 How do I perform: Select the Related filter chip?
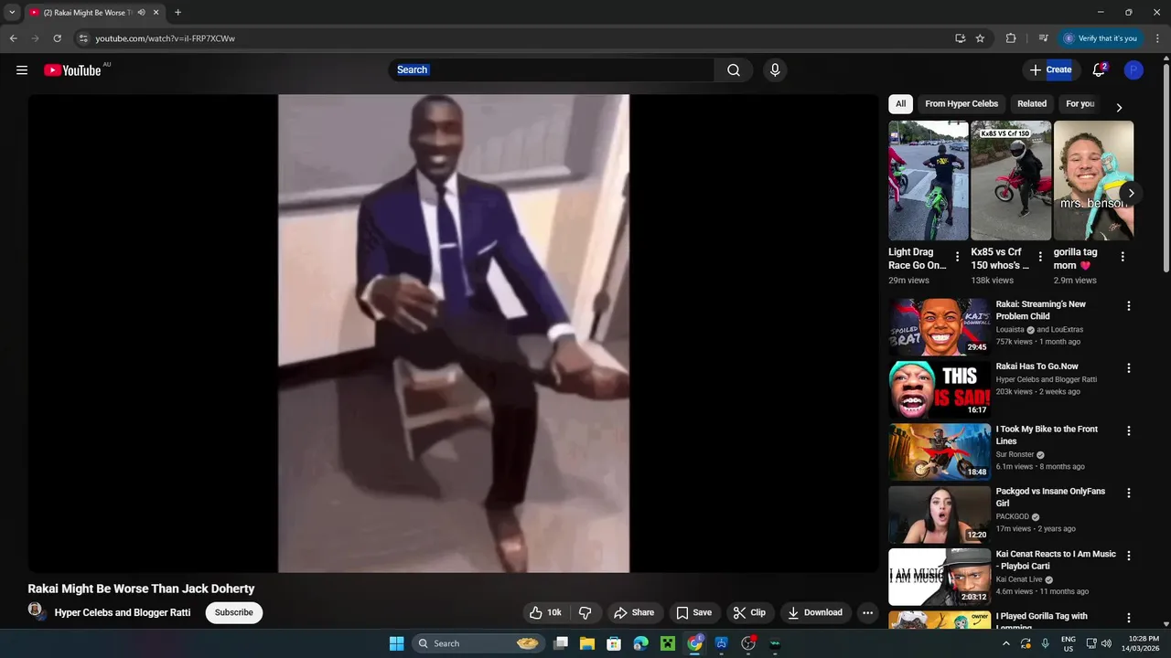(1032, 104)
